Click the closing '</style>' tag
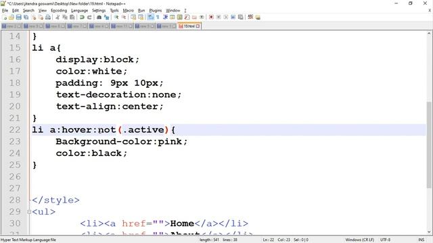433x243 pixels. point(55,200)
